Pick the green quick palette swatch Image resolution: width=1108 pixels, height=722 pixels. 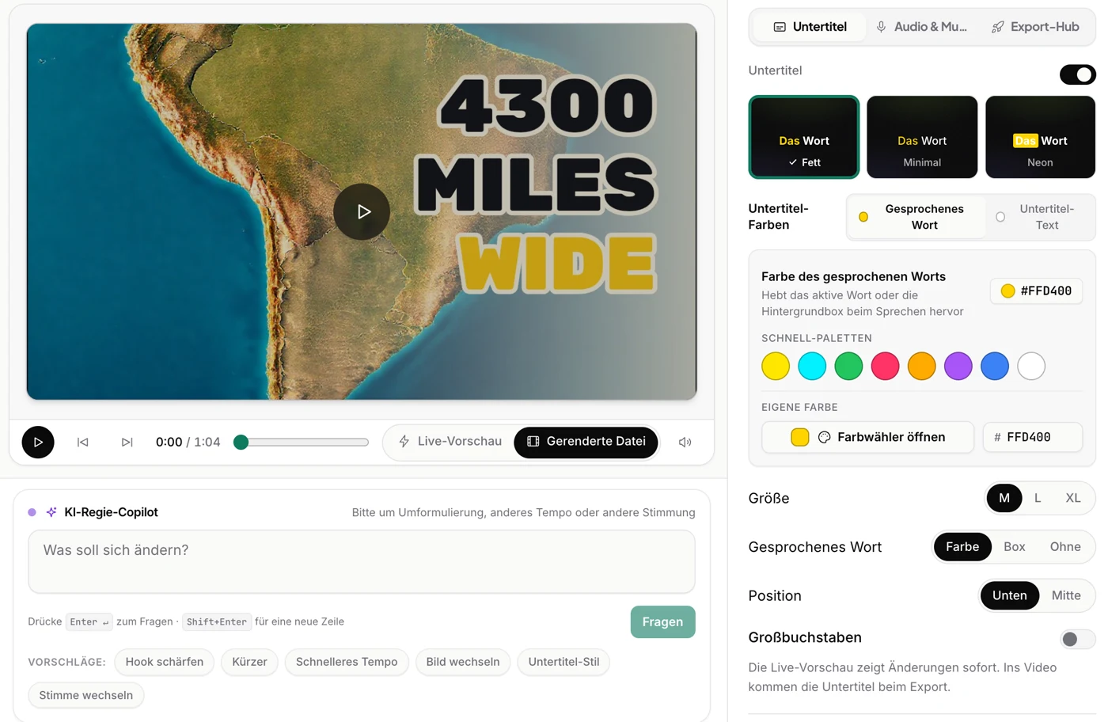point(848,366)
